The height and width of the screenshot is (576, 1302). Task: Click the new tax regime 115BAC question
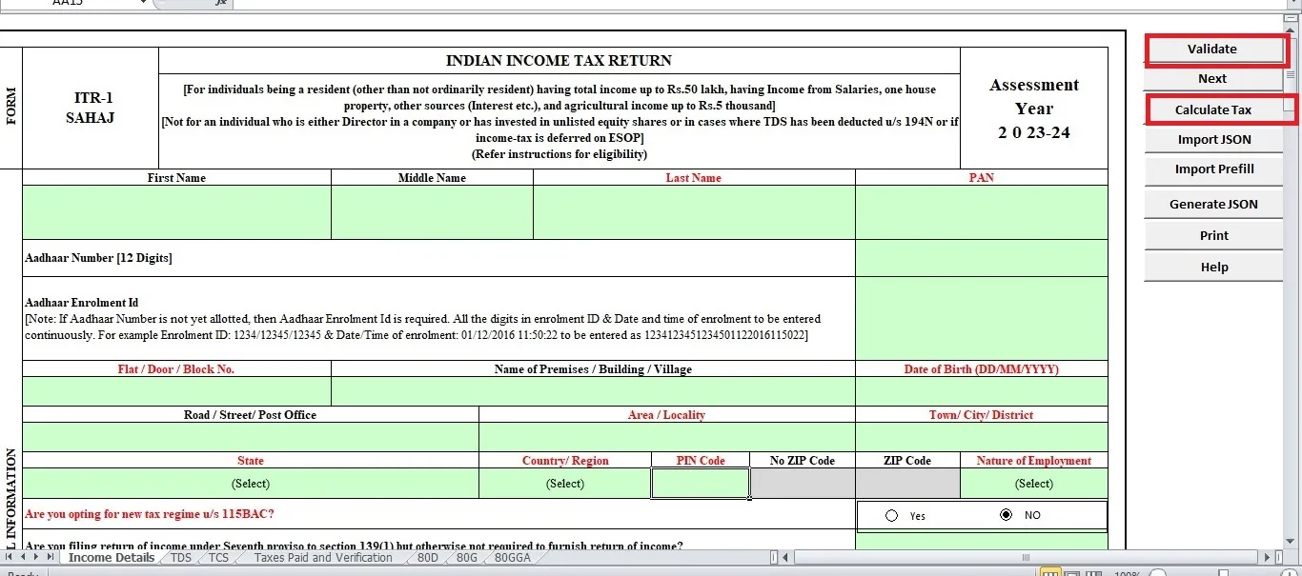pos(150,514)
